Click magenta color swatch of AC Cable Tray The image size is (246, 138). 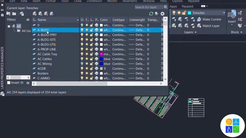(101, 54)
